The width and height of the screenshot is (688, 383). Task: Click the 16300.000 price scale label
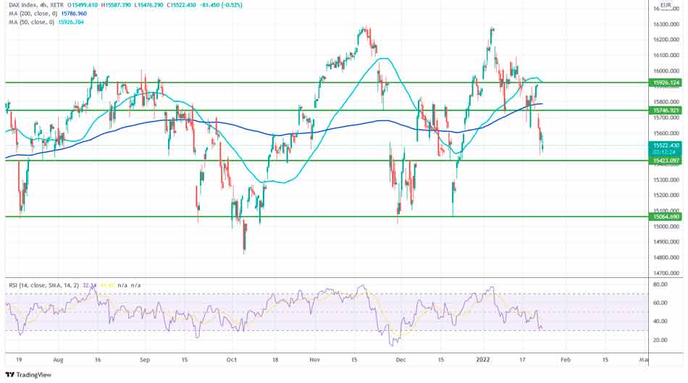(x=666, y=24)
